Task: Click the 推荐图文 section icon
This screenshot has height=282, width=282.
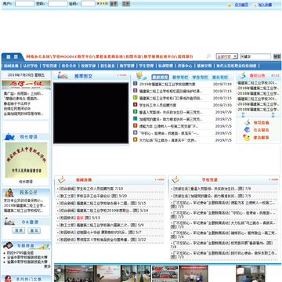Action: (63, 76)
